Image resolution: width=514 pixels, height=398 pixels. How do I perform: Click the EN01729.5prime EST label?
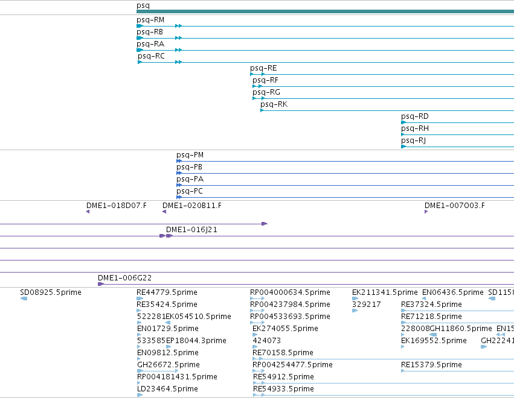tap(168, 329)
